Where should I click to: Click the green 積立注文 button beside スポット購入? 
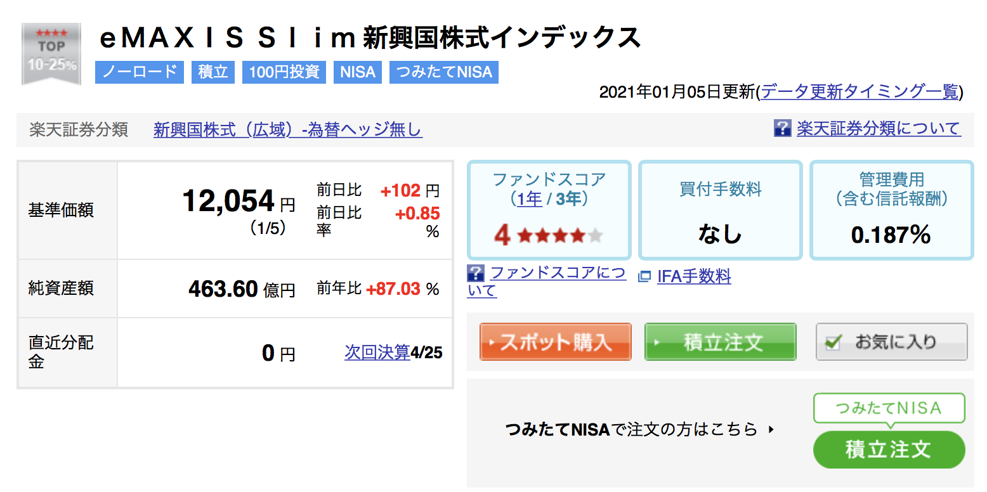(x=720, y=342)
